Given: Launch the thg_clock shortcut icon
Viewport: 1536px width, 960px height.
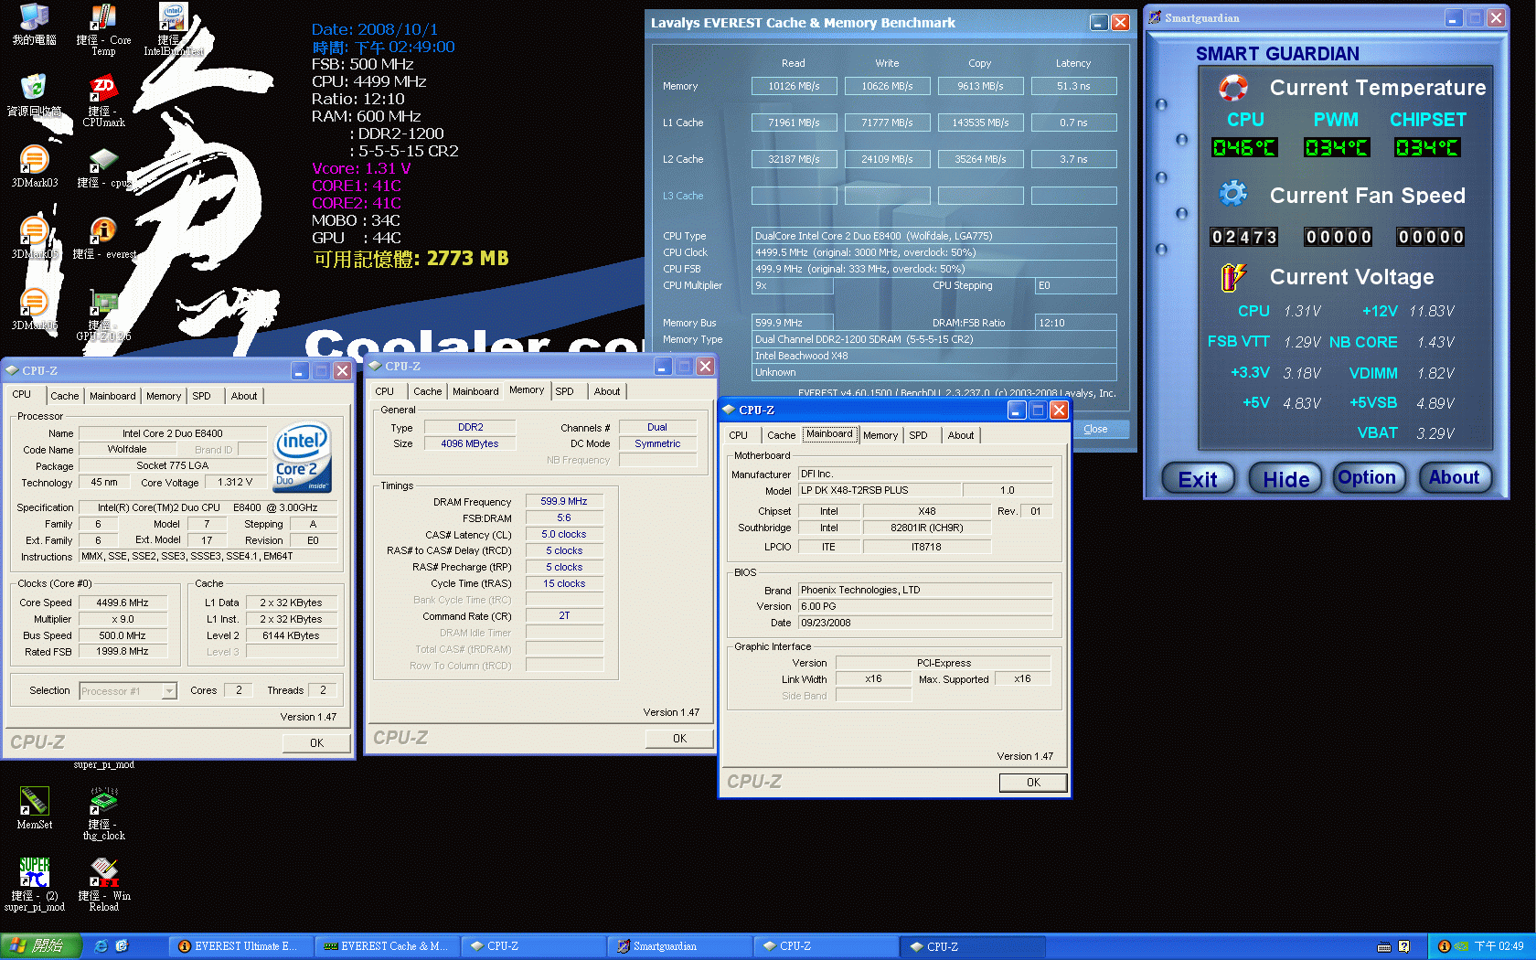Looking at the screenshot, I should tap(103, 814).
